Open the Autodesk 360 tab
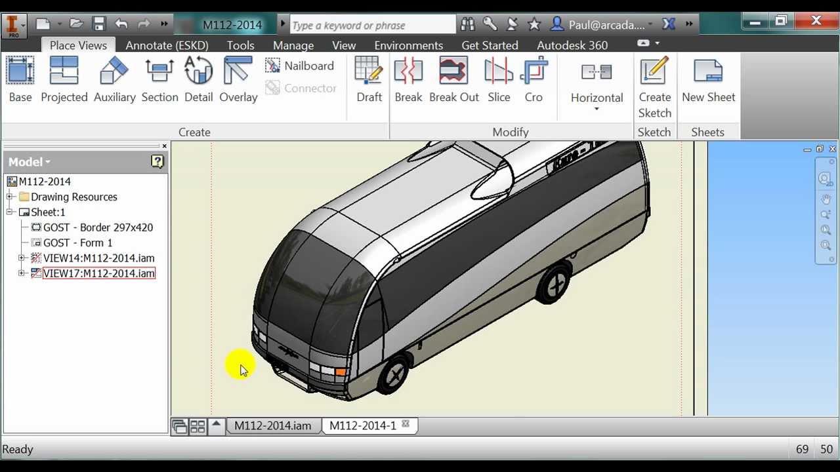 (572, 45)
